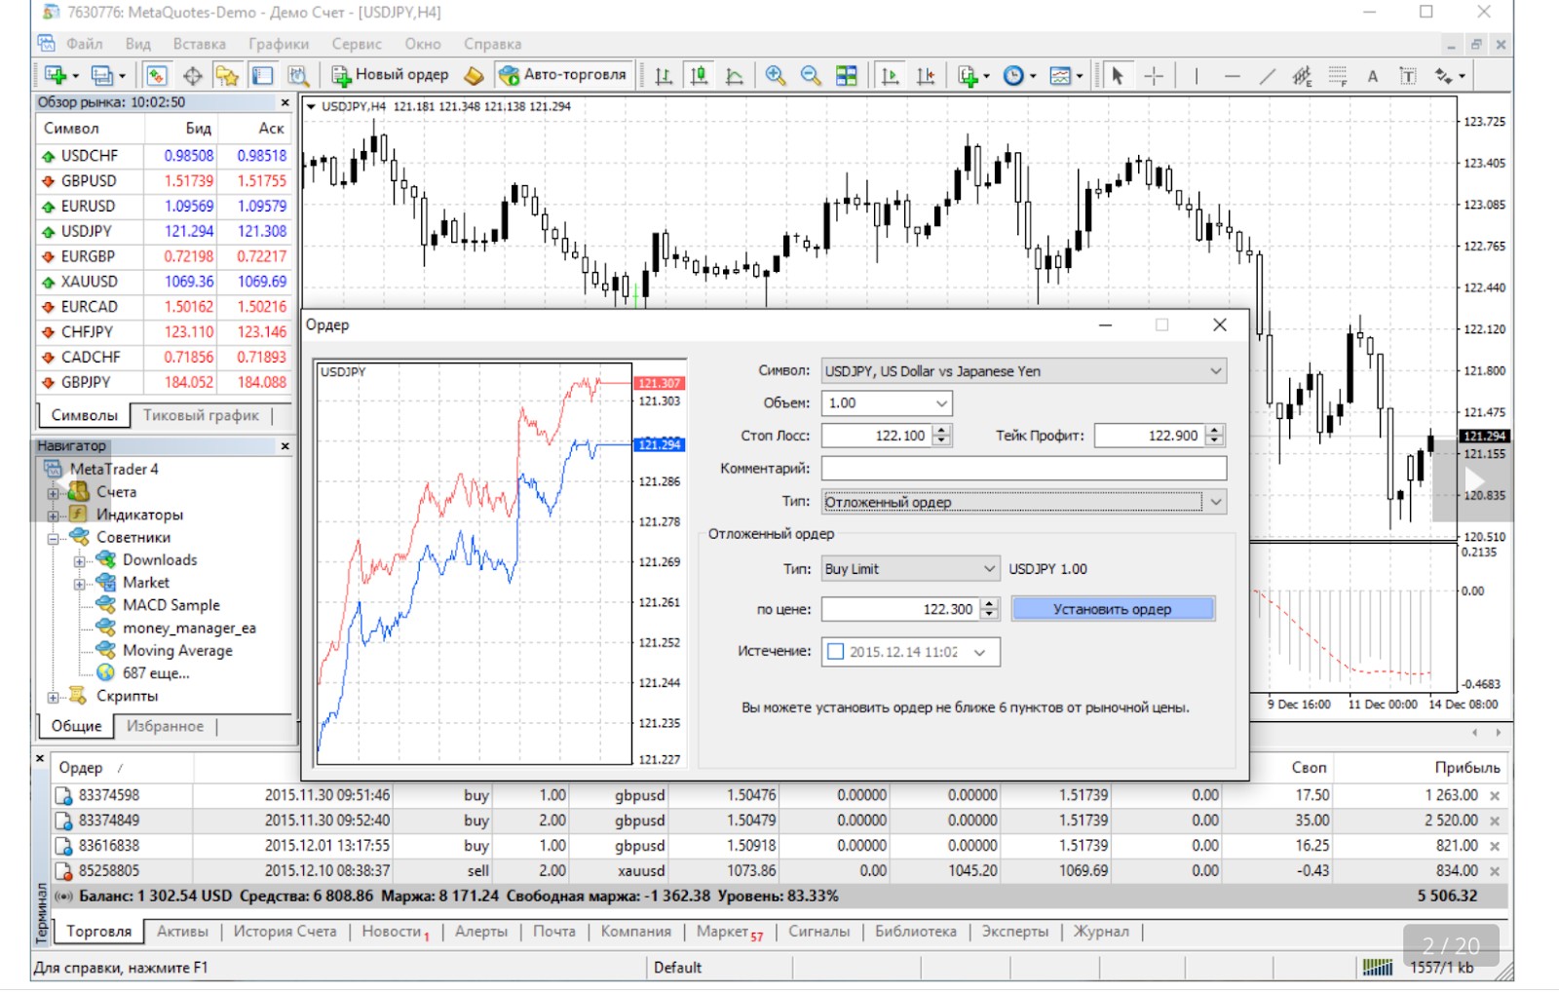Close position 83374598 with X

tap(1495, 796)
